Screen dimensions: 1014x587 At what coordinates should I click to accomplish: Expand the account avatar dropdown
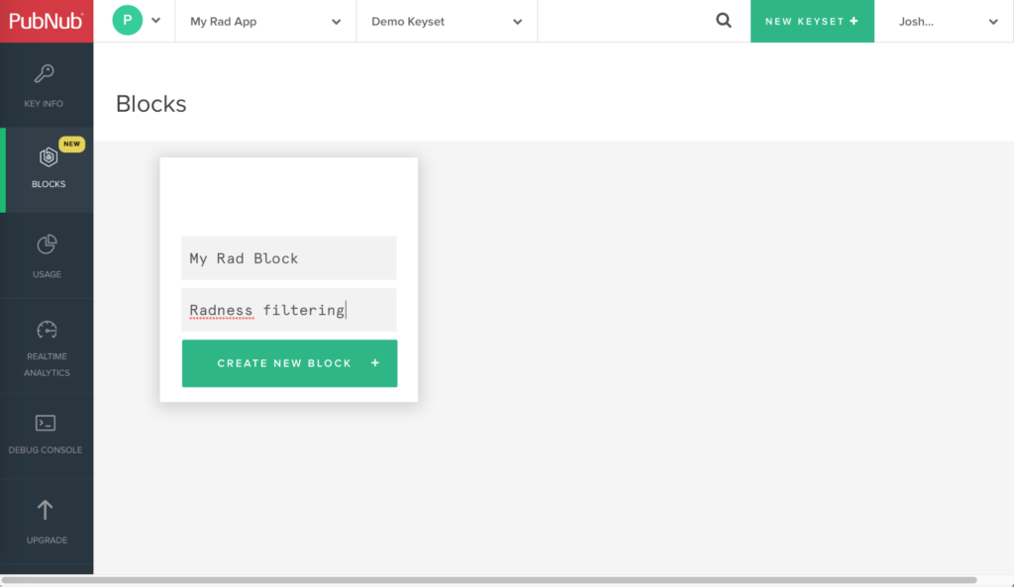154,20
